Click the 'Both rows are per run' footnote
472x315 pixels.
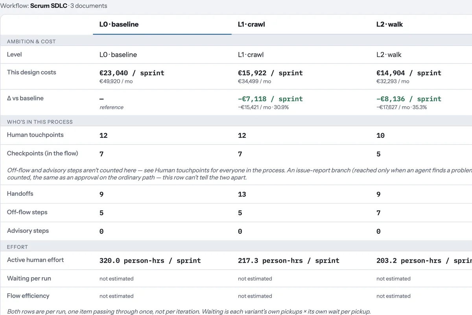(x=189, y=311)
